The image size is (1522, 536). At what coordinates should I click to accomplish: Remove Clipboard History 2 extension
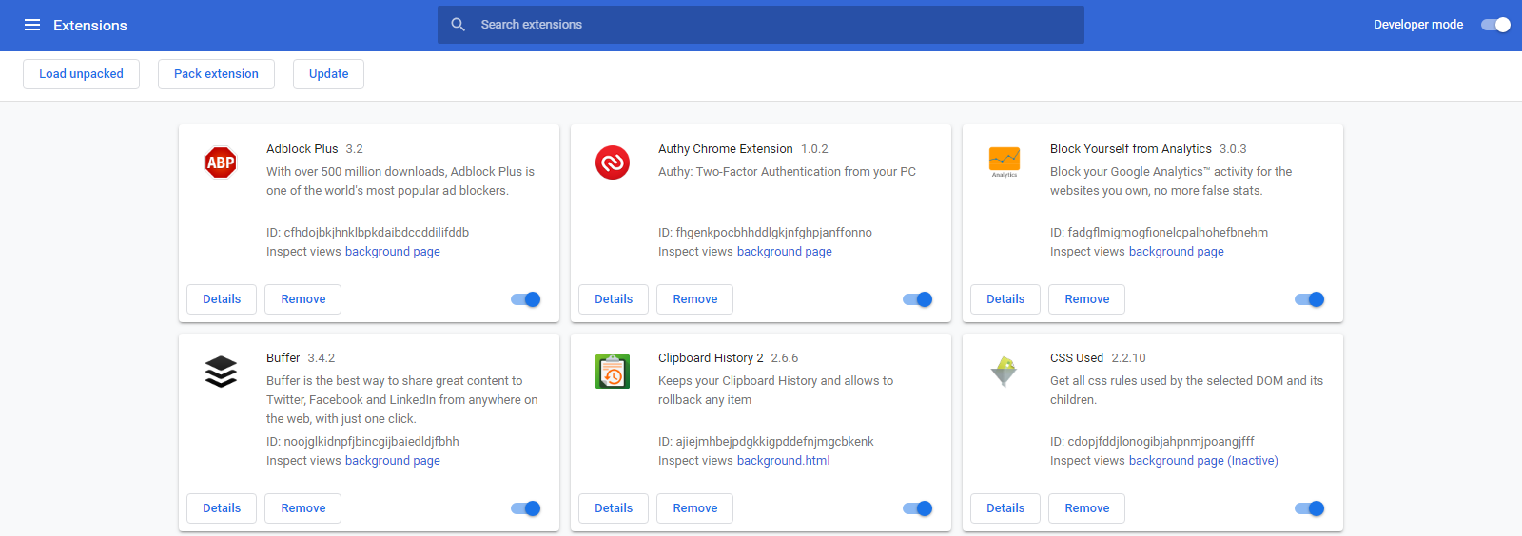click(x=695, y=508)
